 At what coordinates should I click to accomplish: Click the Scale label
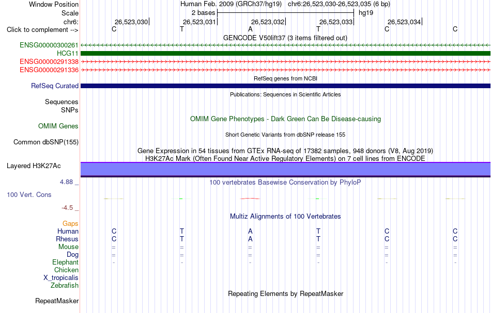(x=70, y=13)
